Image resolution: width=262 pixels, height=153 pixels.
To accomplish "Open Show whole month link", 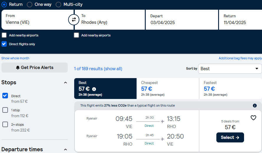I will [x=15, y=58].
